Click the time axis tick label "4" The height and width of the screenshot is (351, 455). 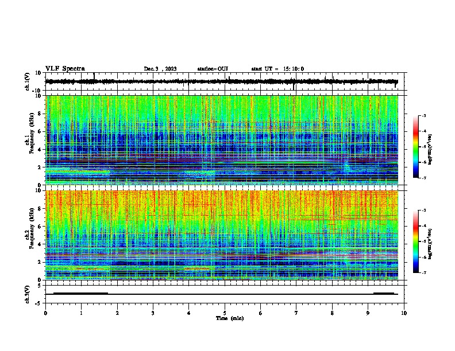(x=189, y=313)
